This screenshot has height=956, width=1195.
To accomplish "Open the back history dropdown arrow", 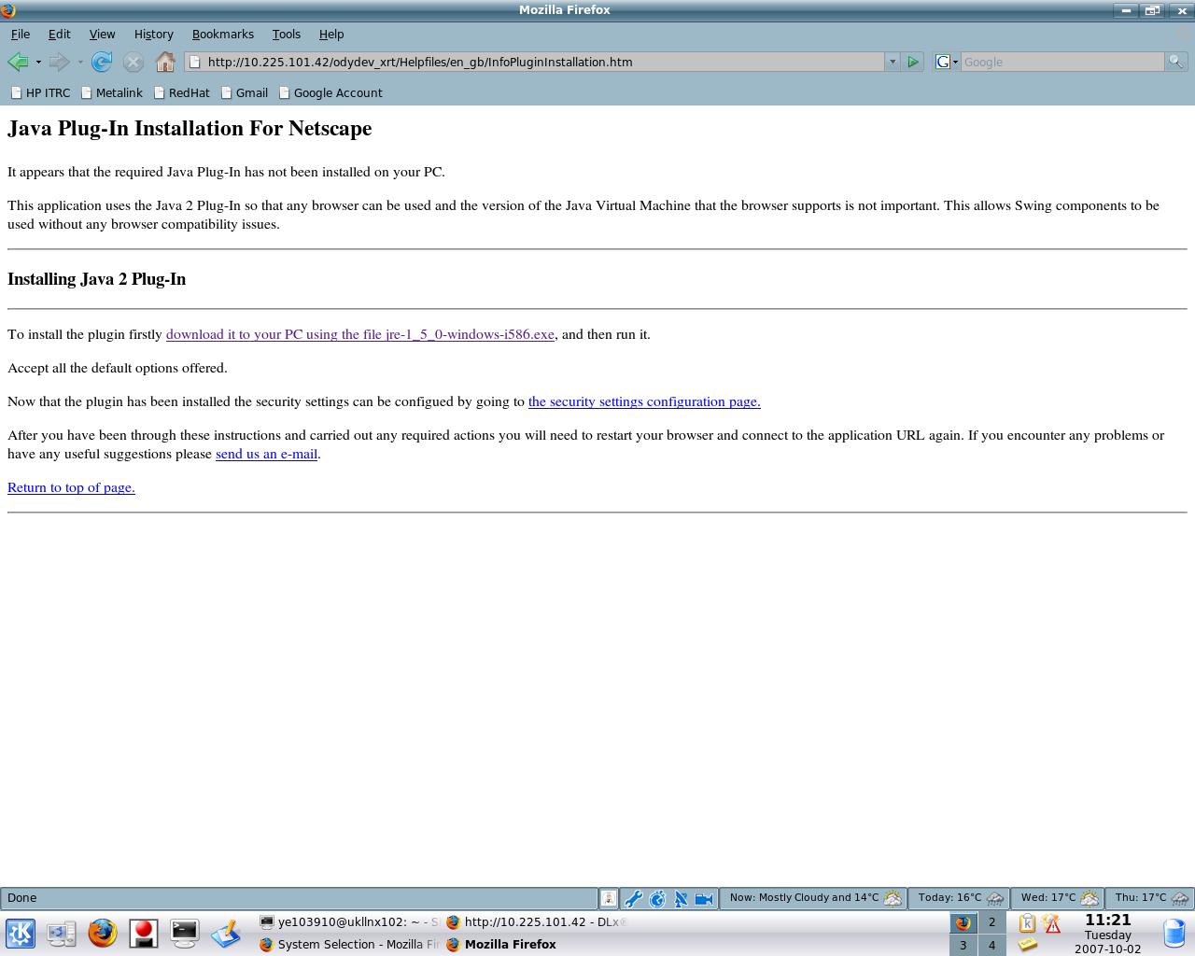I will pos(38,63).
